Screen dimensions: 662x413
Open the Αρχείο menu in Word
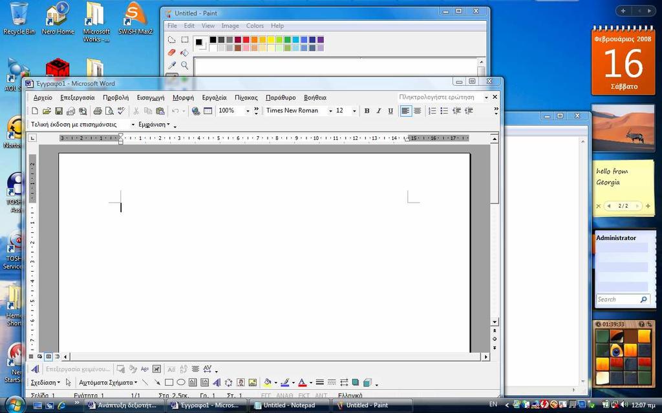coord(43,97)
